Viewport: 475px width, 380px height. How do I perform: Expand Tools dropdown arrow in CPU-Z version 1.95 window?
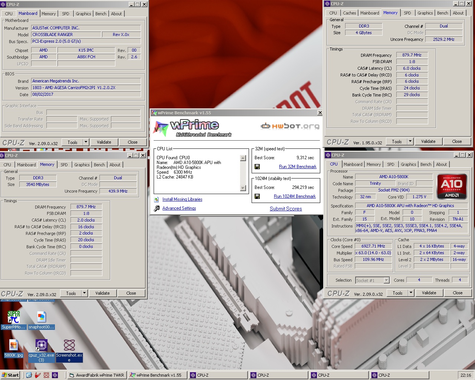[410, 141]
